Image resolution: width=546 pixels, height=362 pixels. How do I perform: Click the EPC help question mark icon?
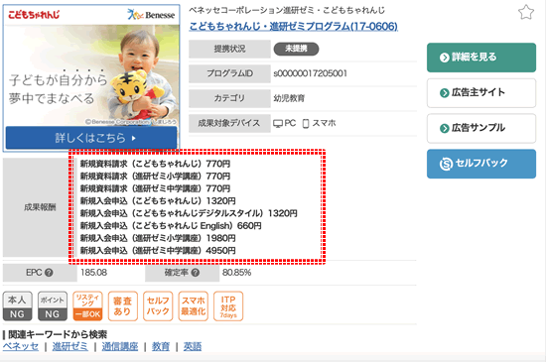pyautogui.click(x=49, y=273)
